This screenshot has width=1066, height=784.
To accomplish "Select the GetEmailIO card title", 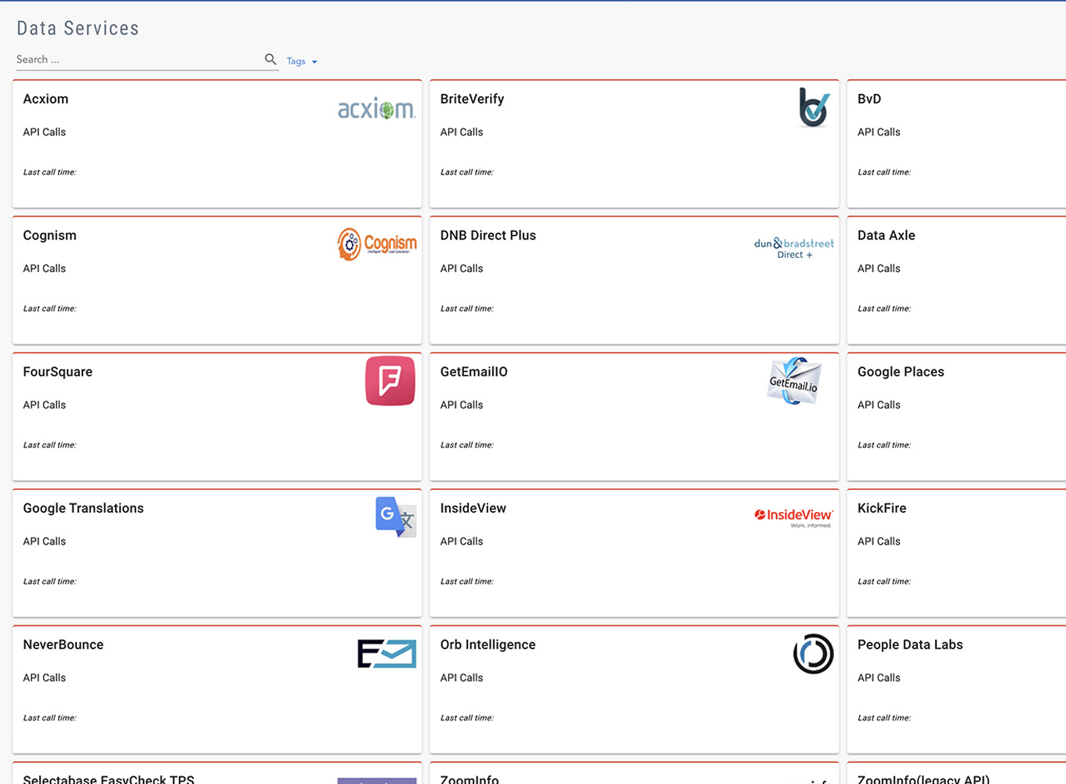I will tap(474, 372).
